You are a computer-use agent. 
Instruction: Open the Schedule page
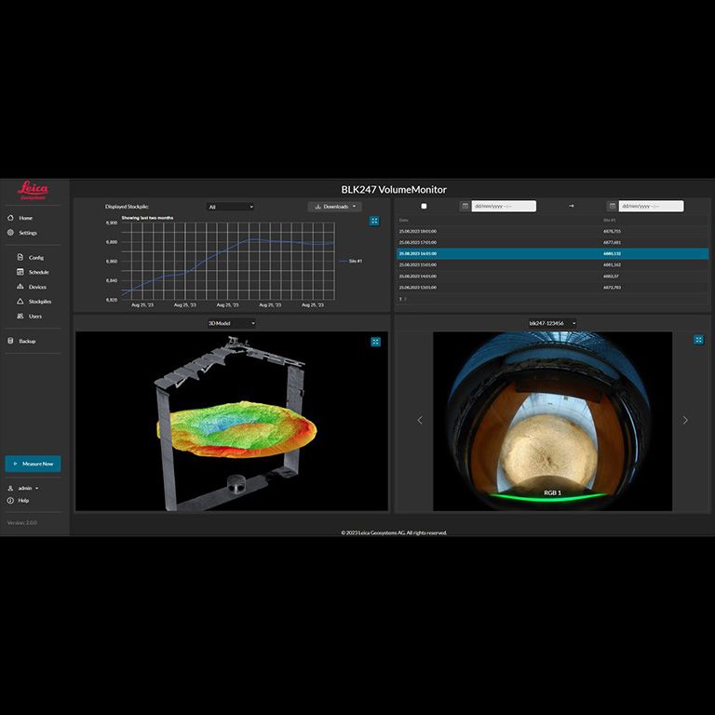(x=38, y=272)
